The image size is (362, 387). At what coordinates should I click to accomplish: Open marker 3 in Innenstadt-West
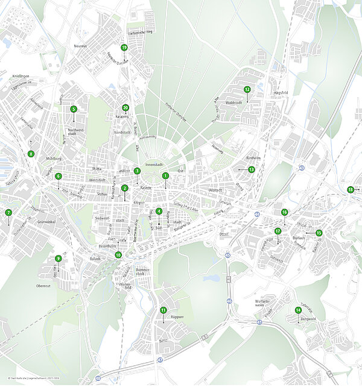138,171
